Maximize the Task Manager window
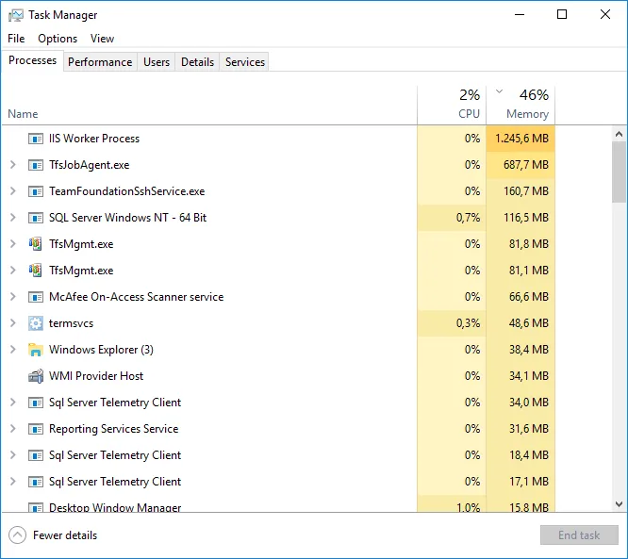This screenshot has width=628, height=559. point(562,15)
